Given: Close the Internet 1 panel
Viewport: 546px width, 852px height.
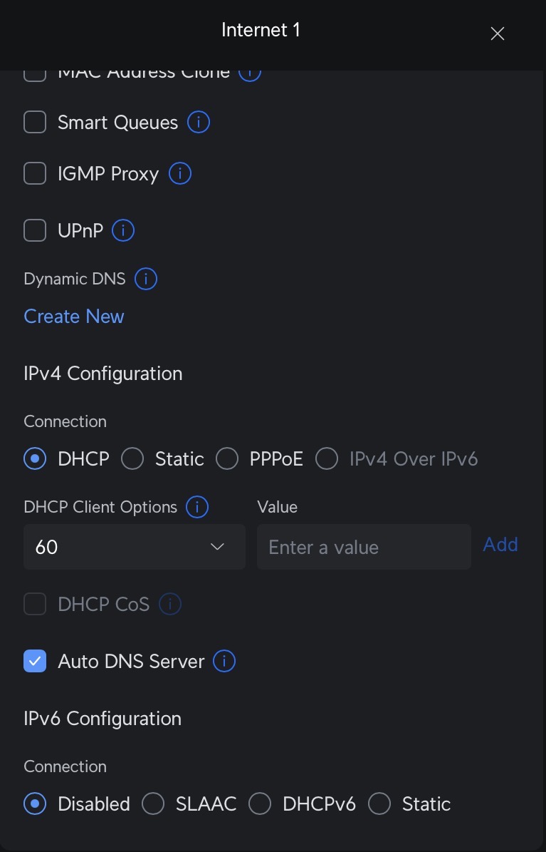Looking at the screenshot, I should pyautogui.click(x=498, y=34).
